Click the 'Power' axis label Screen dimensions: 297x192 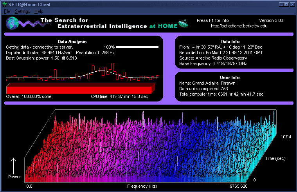(x=14, y=177)
